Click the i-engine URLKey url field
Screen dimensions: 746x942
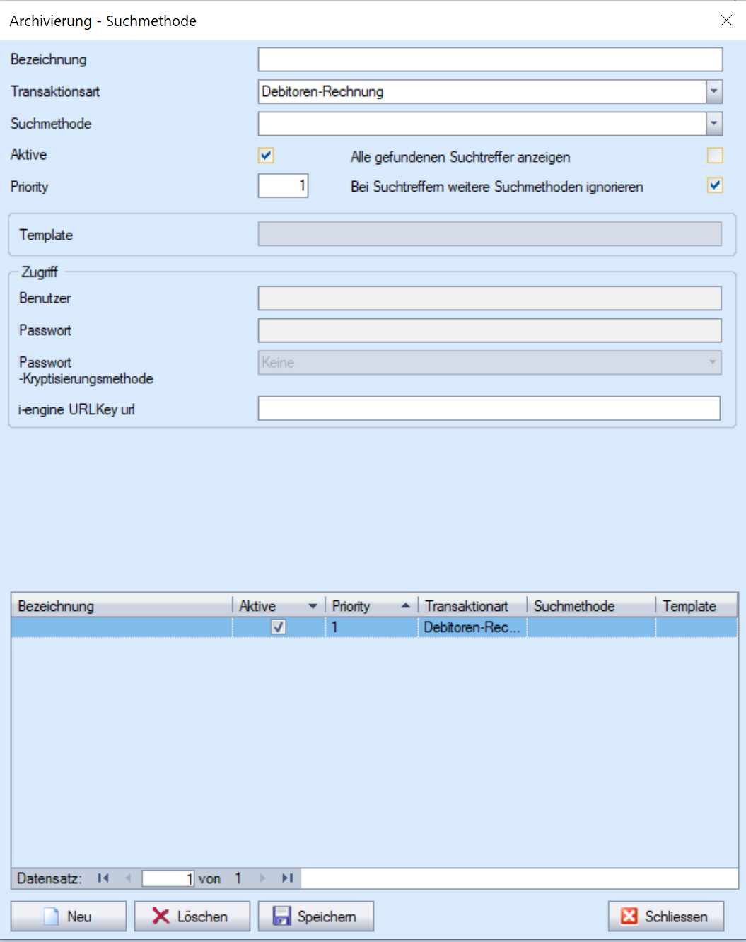pyautogui.click(x=489, y=408)
